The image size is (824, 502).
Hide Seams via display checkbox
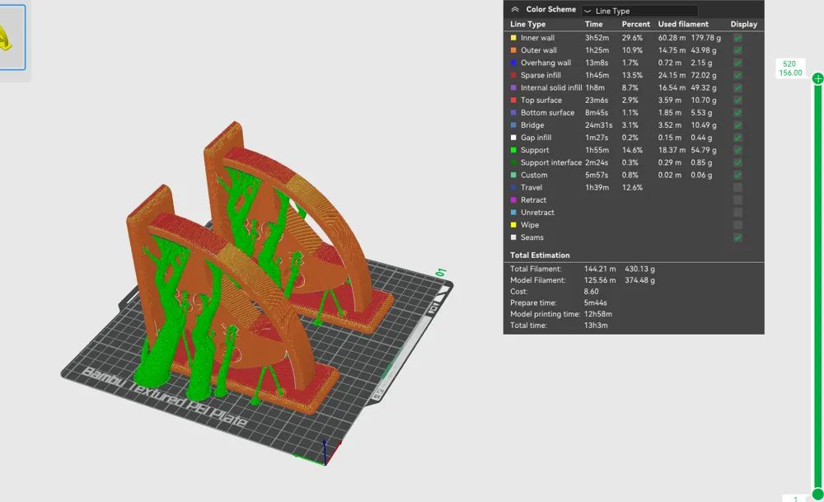(737, 237)
